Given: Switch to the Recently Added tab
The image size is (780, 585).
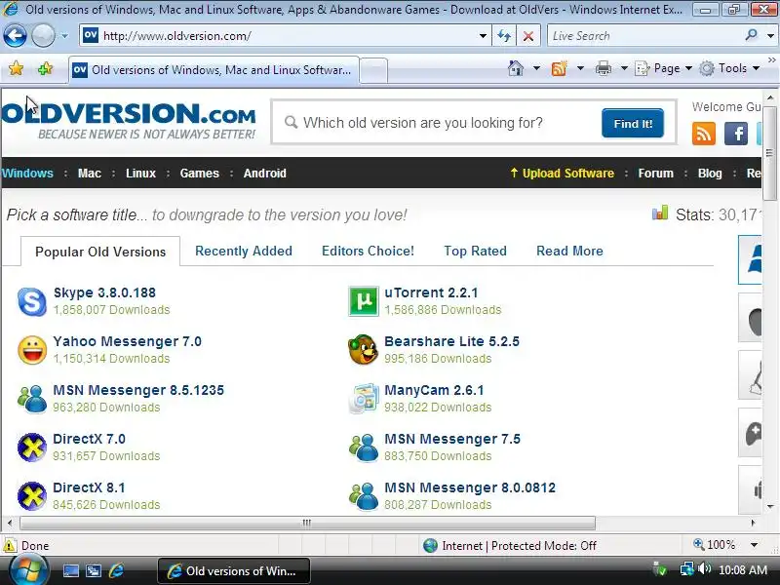Looking at the screenshot, I should coord(244,251).
